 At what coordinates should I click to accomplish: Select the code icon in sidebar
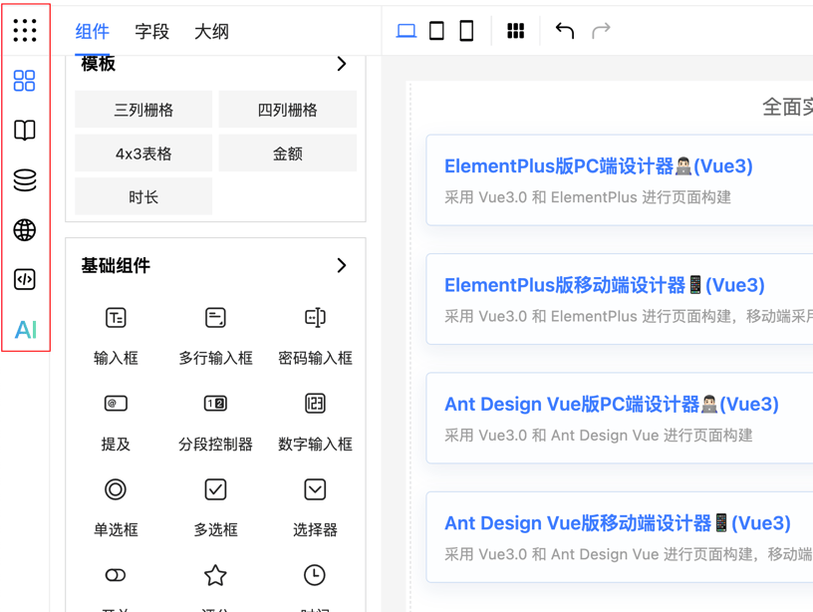(25, 280)
